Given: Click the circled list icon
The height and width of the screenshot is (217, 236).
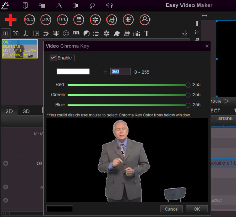Looking at the screenshot, I should 79,19.
